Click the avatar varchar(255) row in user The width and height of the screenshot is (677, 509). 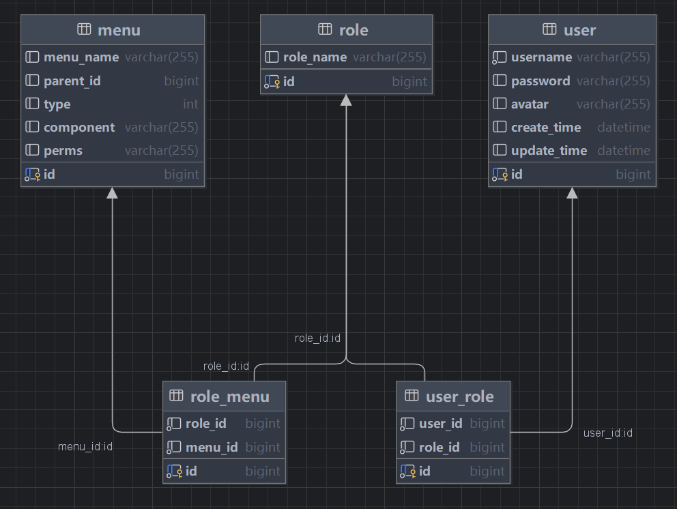(x=572, y=104)
